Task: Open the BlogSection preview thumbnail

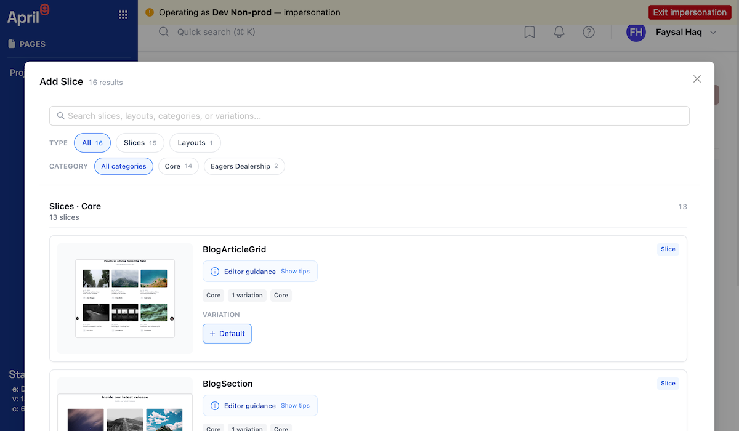Action: [x=125, y=405]
